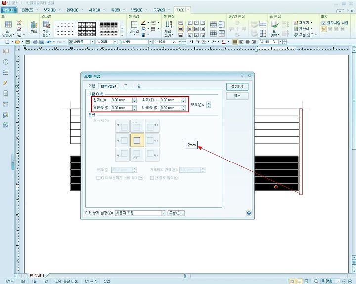
Task: Click the 빈 문서 1 document tab
Action: click(x=36, y=276)
